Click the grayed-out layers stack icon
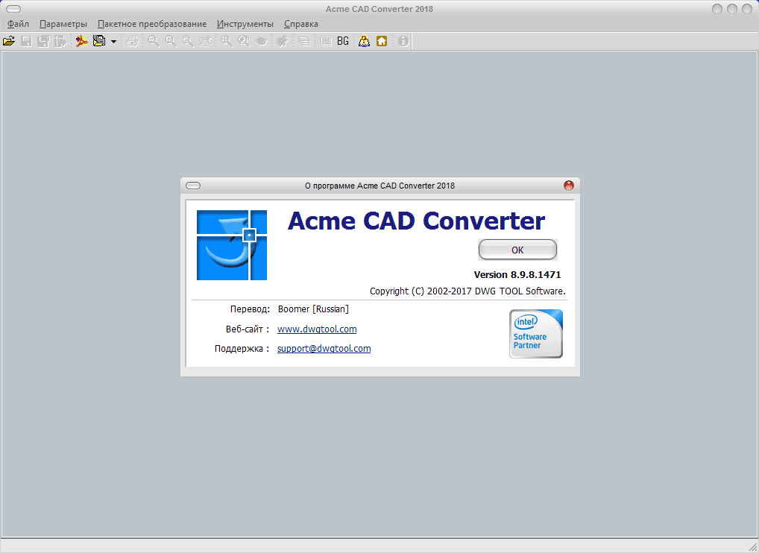 [304, 41]
